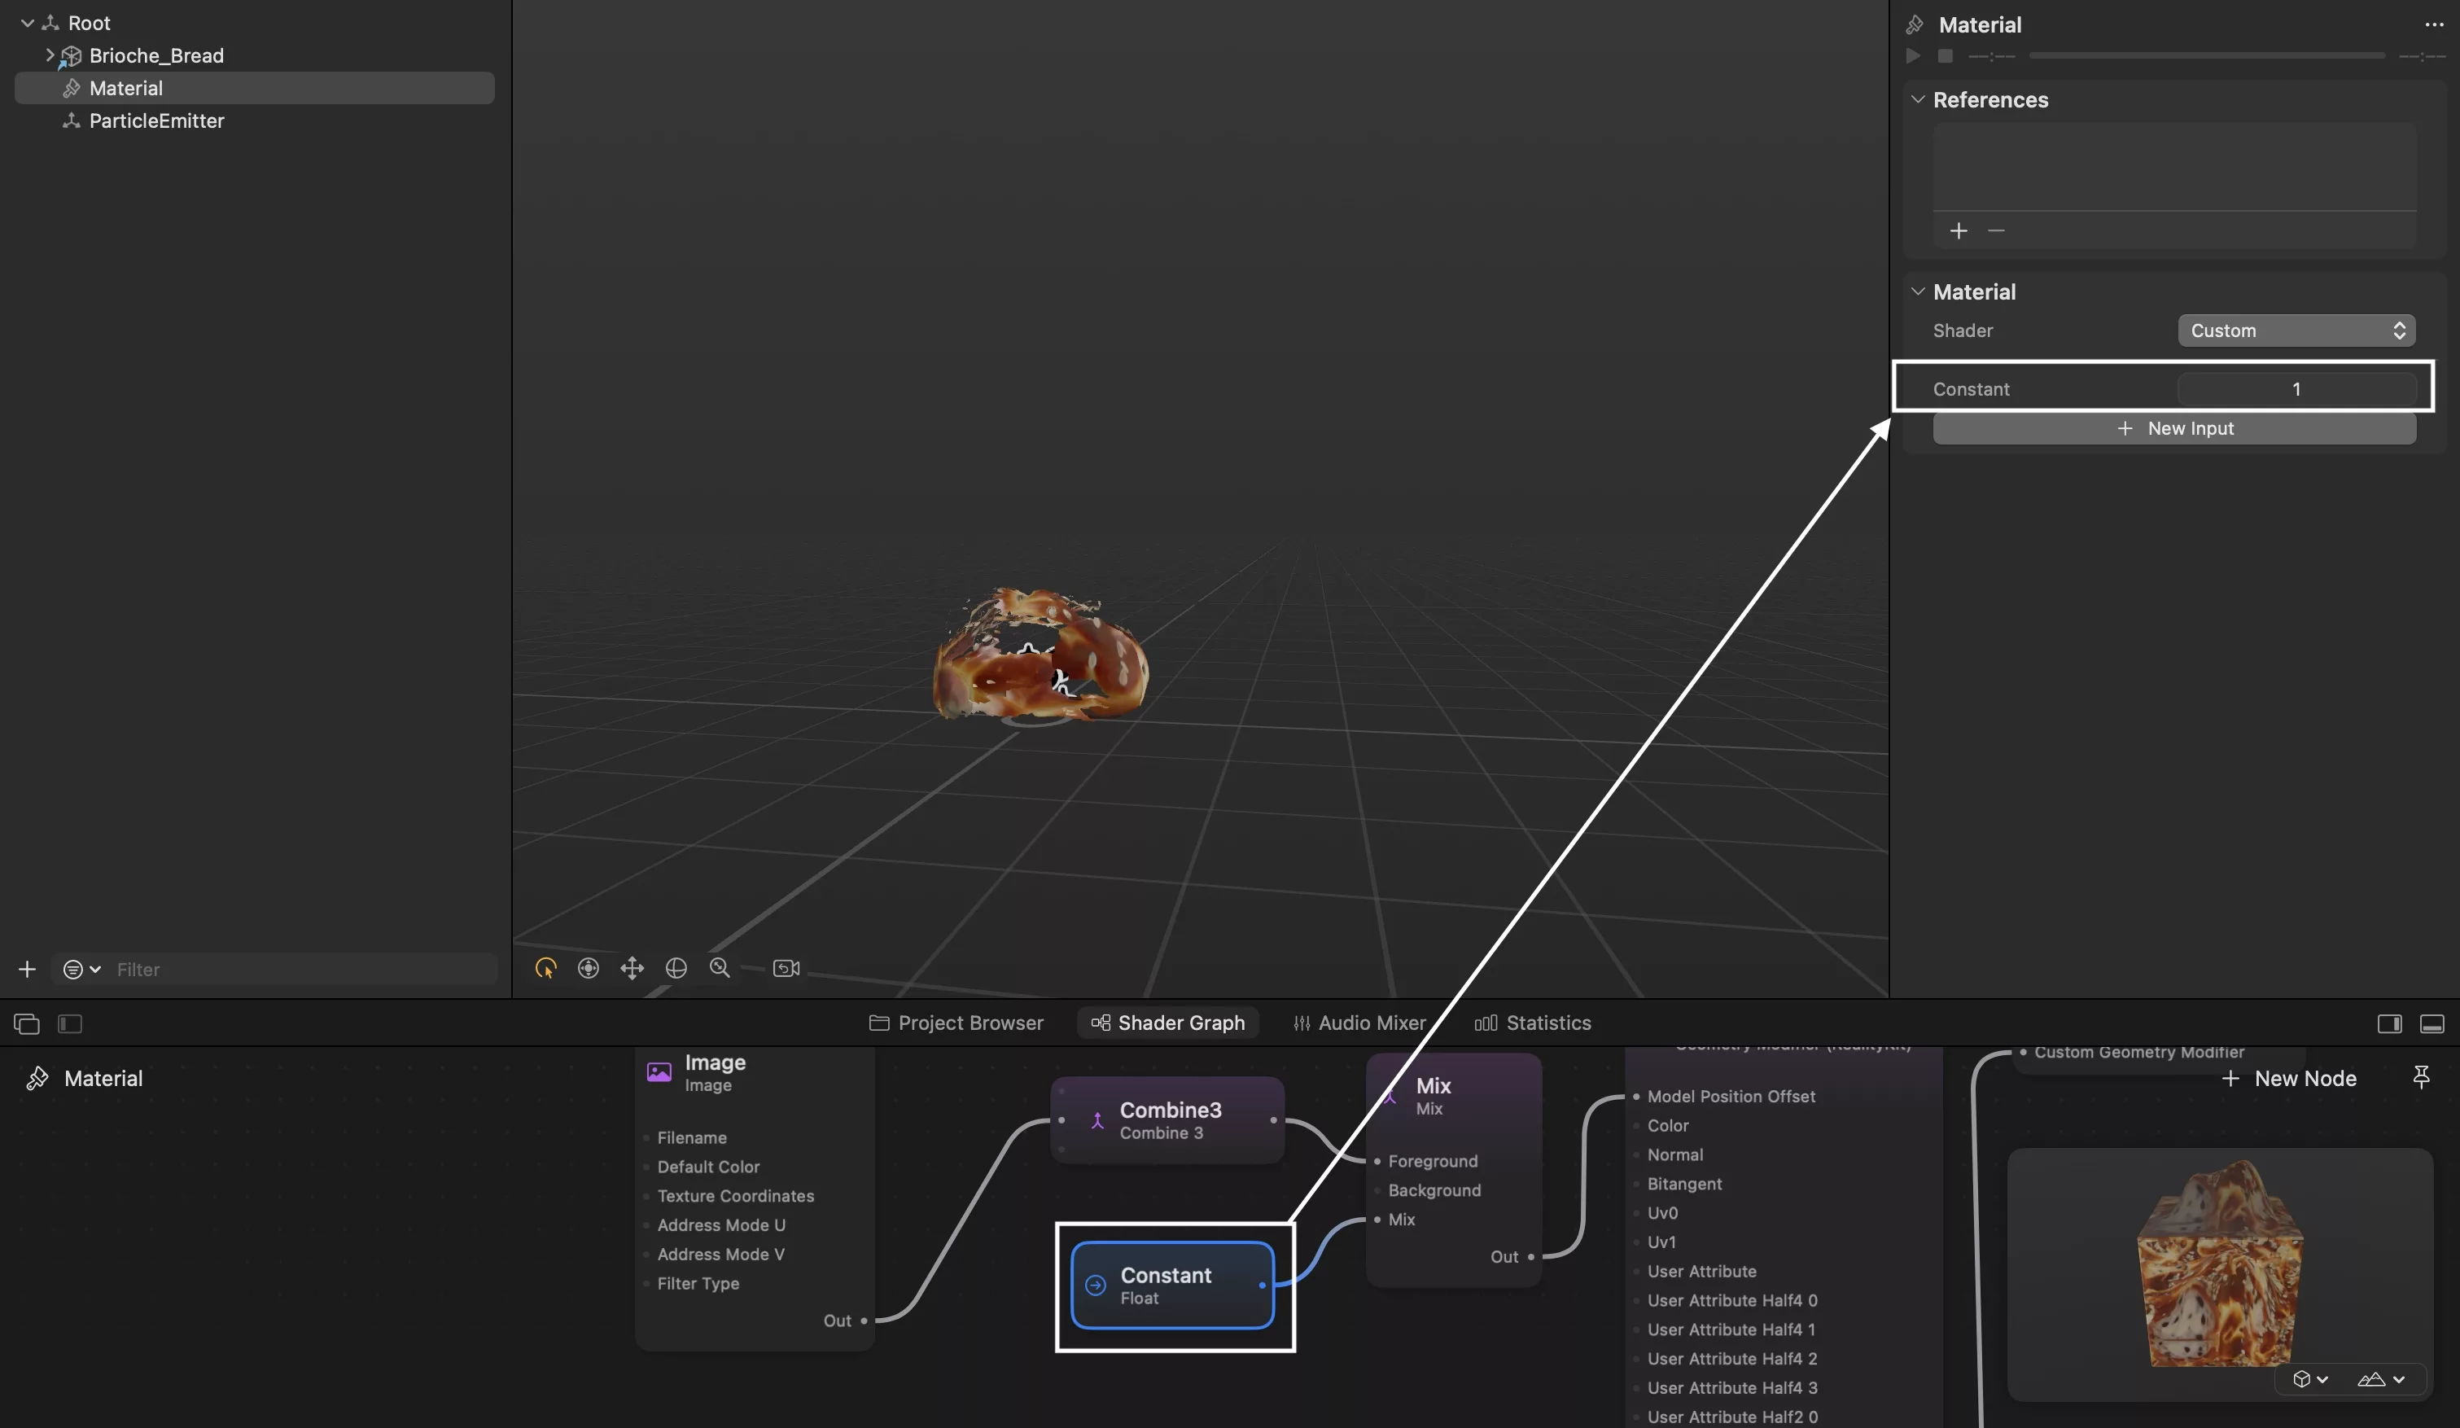Expand the Brioche_Bread entity
The width and height of the screenshot is (2460, 1428).
tap(49, 55)
